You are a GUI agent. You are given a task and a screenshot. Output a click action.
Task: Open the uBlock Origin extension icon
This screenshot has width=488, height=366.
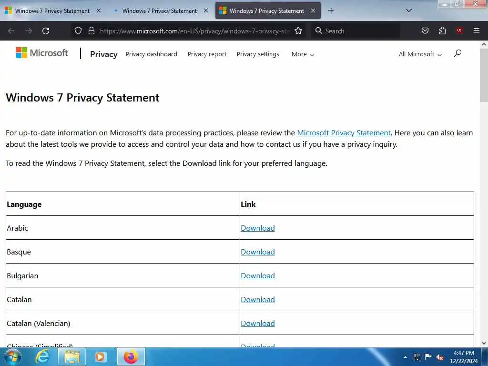(459, 30)
